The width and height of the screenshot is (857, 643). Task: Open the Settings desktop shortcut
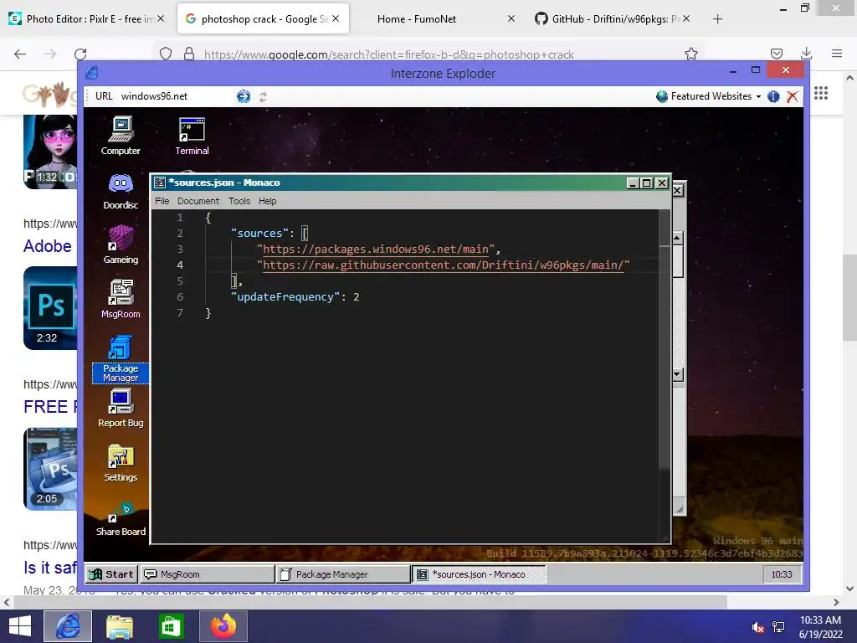point(121,462)
